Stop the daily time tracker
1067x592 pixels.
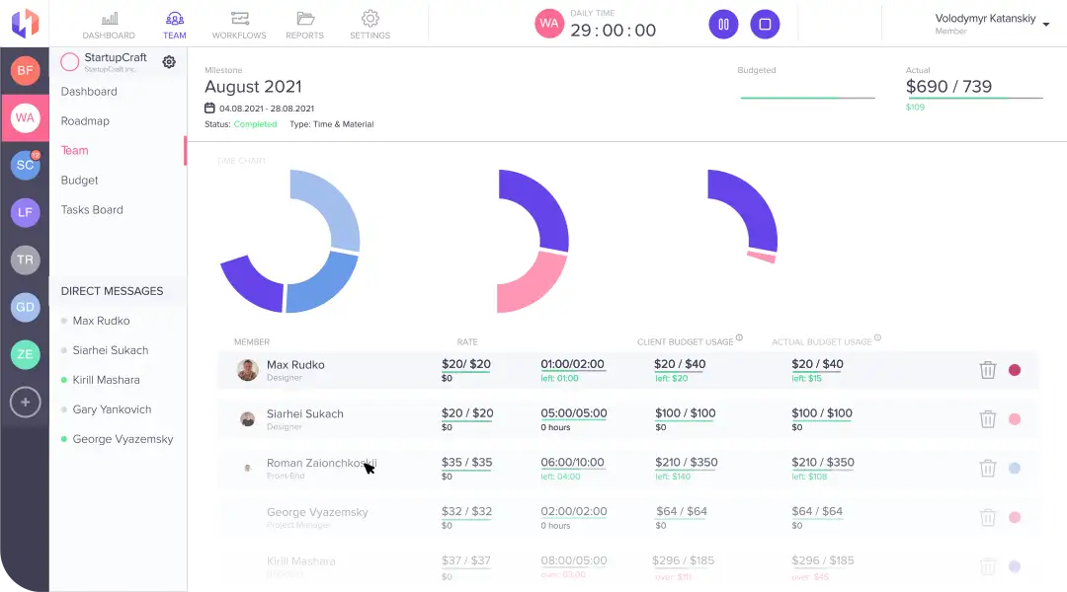(x=765, y=25)
